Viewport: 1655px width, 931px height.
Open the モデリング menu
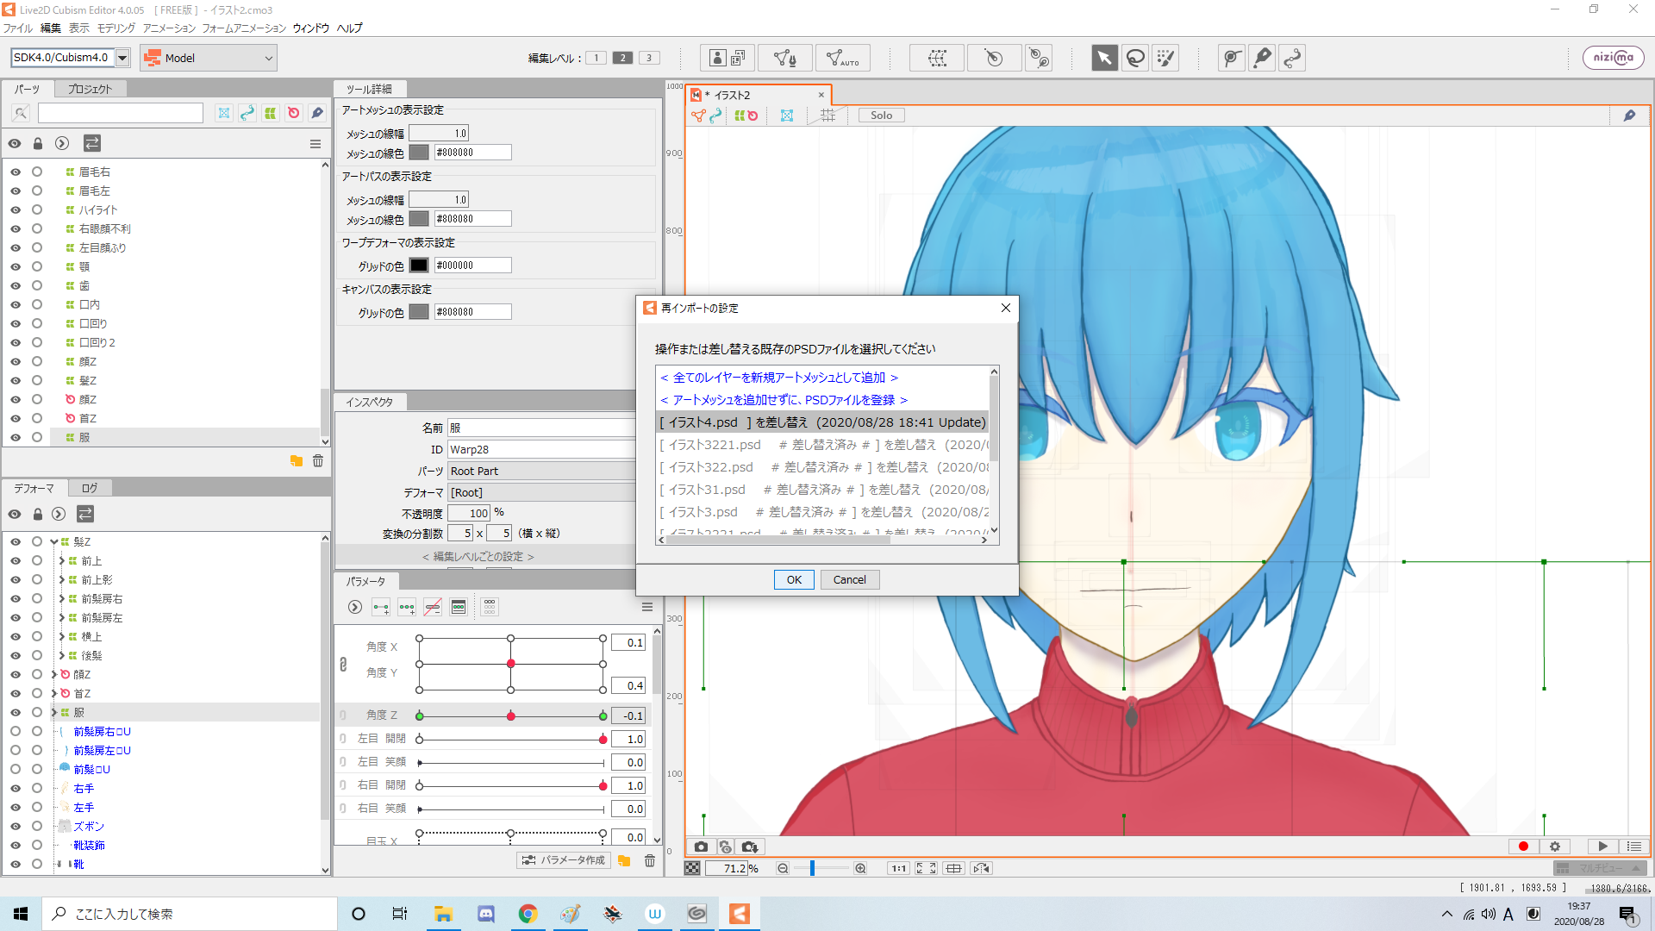pos(116,28)
